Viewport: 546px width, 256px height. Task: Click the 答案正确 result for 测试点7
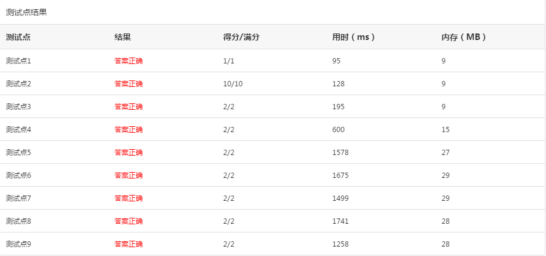click(129, 198)
